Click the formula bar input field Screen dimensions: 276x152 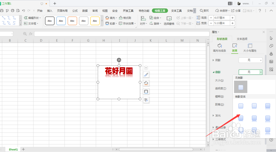[x=122, y=34]
